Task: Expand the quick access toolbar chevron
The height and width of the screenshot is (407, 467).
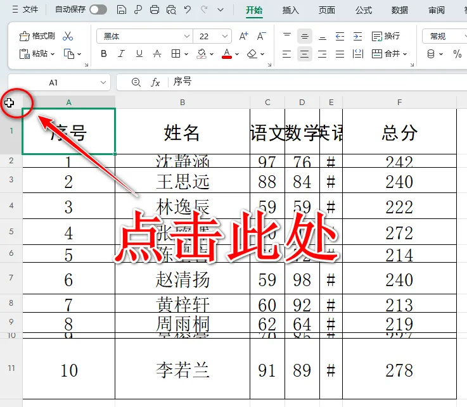Action: coord(221,10)
